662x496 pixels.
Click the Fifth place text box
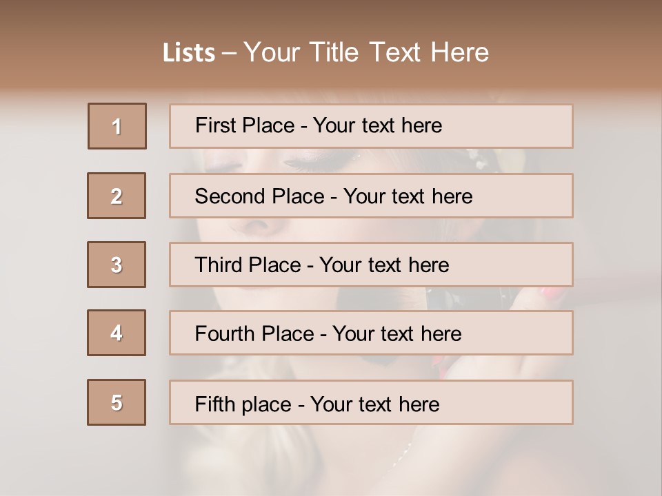[371, 402]
